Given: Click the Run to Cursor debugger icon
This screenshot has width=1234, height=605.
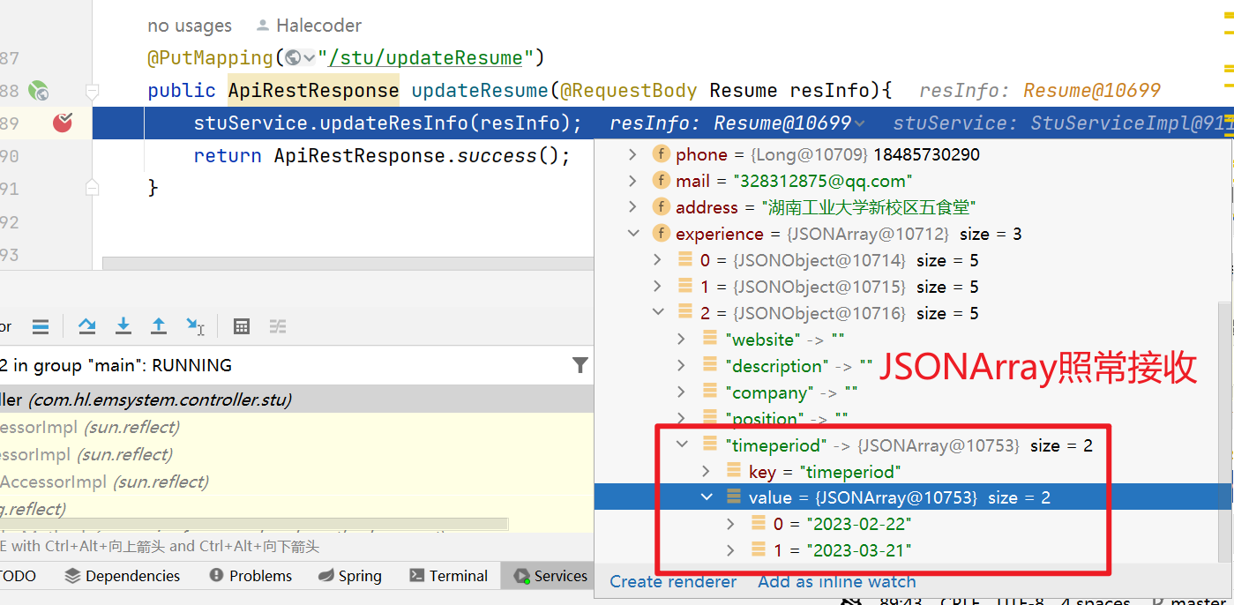Looking at the screenshot, I should pos(196,326).
